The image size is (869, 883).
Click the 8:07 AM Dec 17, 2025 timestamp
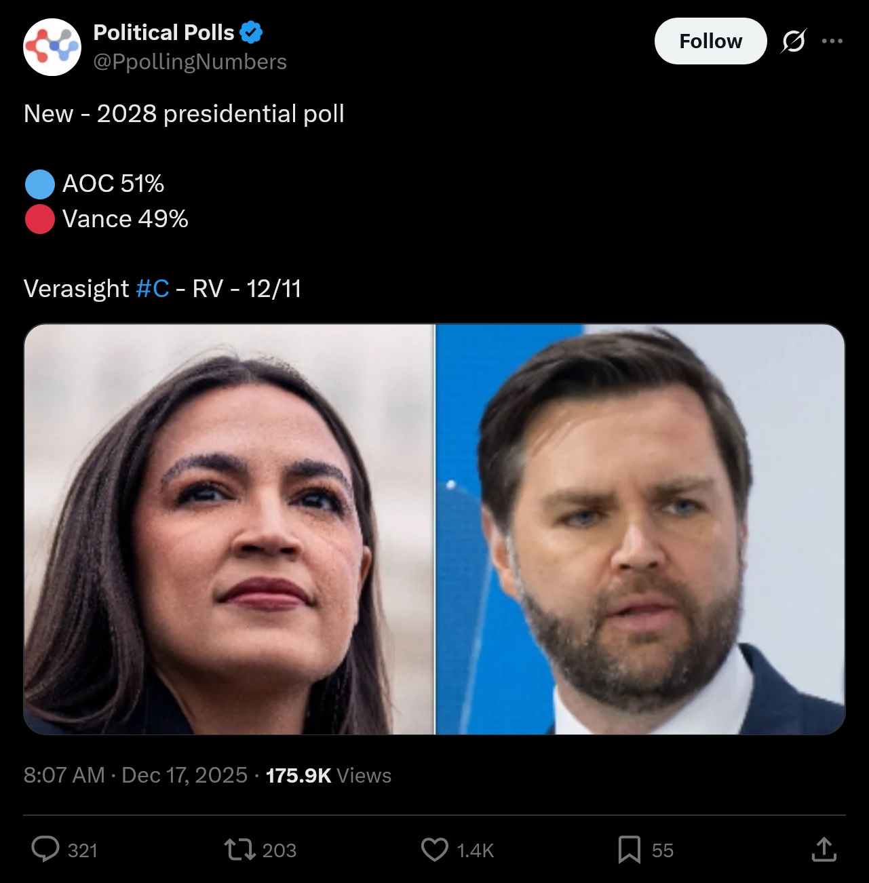click(x=135, y=775)
